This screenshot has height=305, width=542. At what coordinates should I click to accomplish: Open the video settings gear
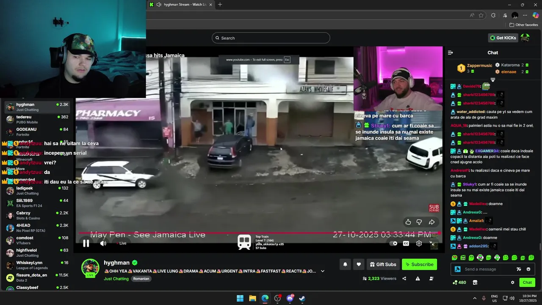pos(419,243)
